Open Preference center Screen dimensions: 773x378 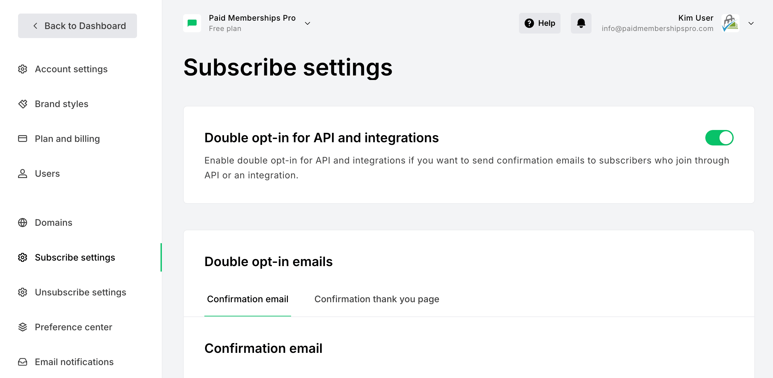tap(73, 327)
